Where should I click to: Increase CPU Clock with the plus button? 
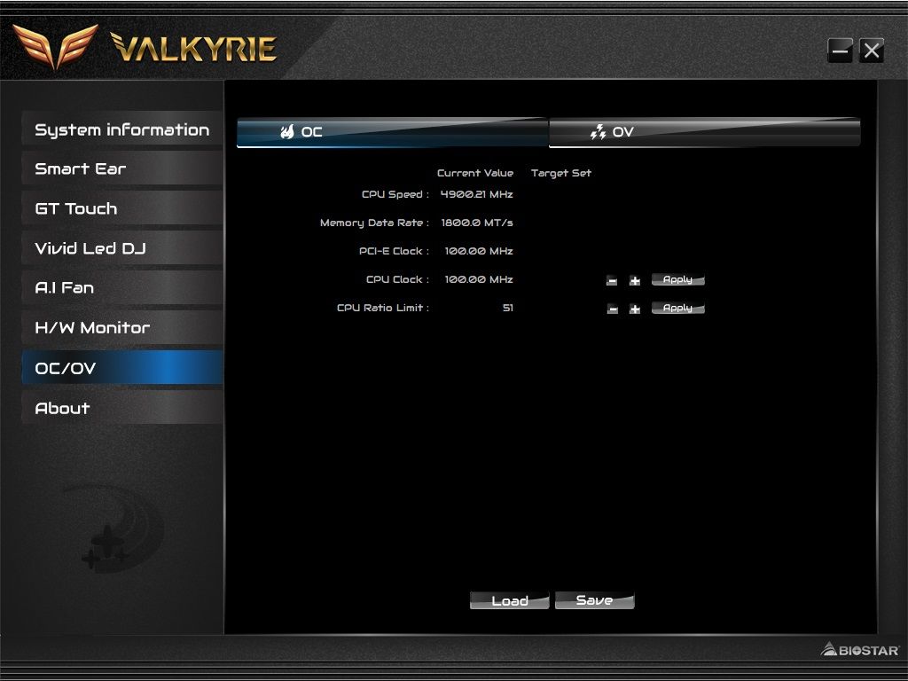(x=635, y=281)
